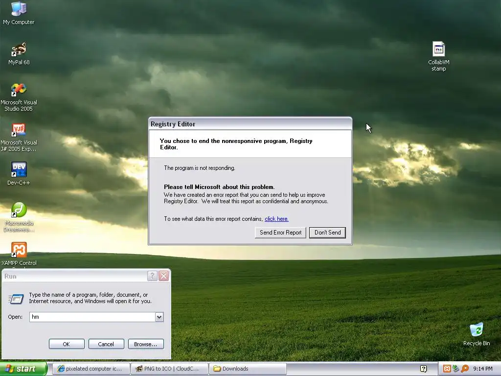Select the Microsoft Visual Studio 2005 shortcut
Image resolution: width=501 pixels, height=376 pixels.
(19, 97)
